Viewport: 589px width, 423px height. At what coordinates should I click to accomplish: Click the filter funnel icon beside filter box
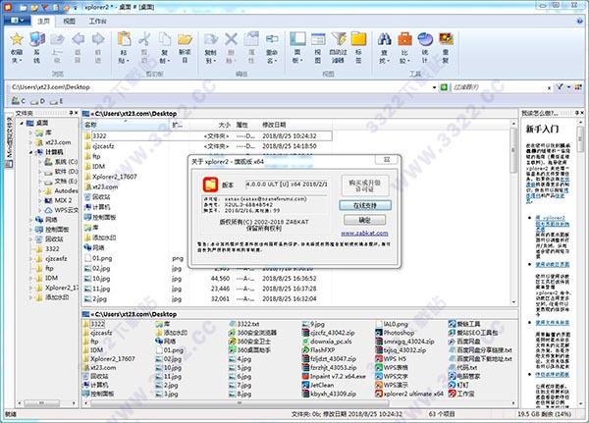(560, 87)
